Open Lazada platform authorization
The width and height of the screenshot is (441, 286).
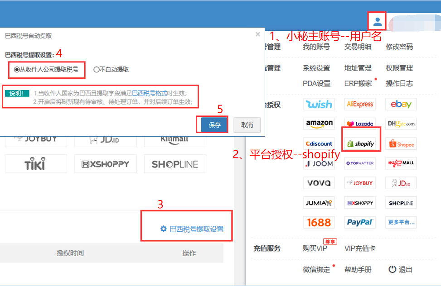tap(360, 124)
